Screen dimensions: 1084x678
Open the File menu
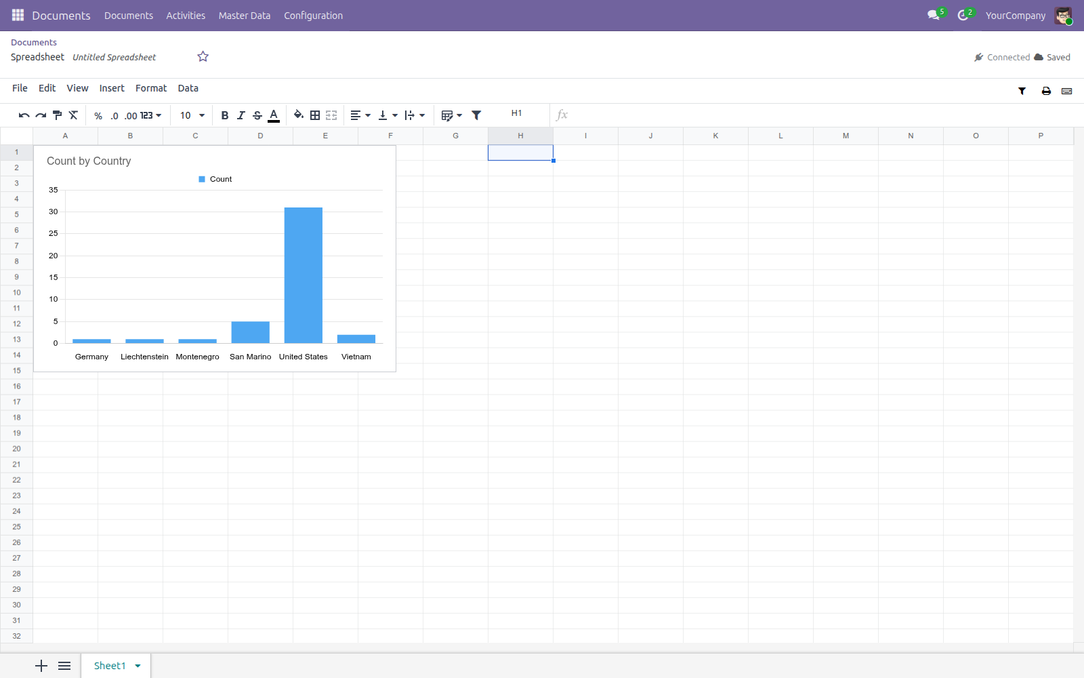click(x=20, y=88)
